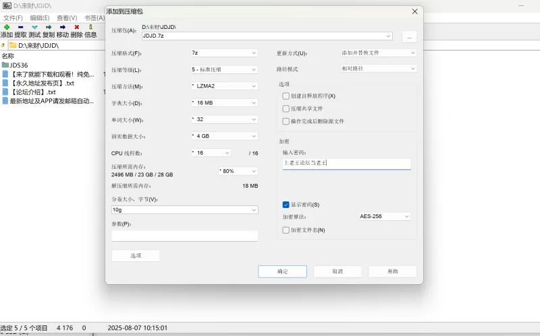Open the 查看(V) menu

pyautogui.click(x=67, y=18)
